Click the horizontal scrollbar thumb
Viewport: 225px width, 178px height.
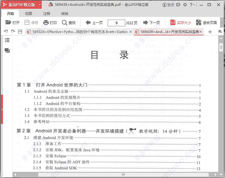click(123, 175)
